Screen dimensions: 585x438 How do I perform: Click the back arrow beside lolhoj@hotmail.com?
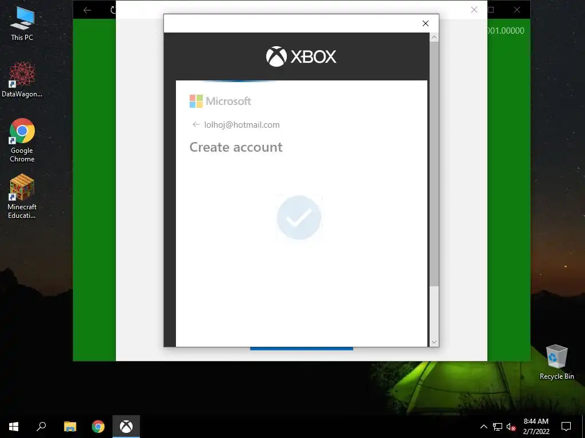pyautogui.click(x=196, y=124)
